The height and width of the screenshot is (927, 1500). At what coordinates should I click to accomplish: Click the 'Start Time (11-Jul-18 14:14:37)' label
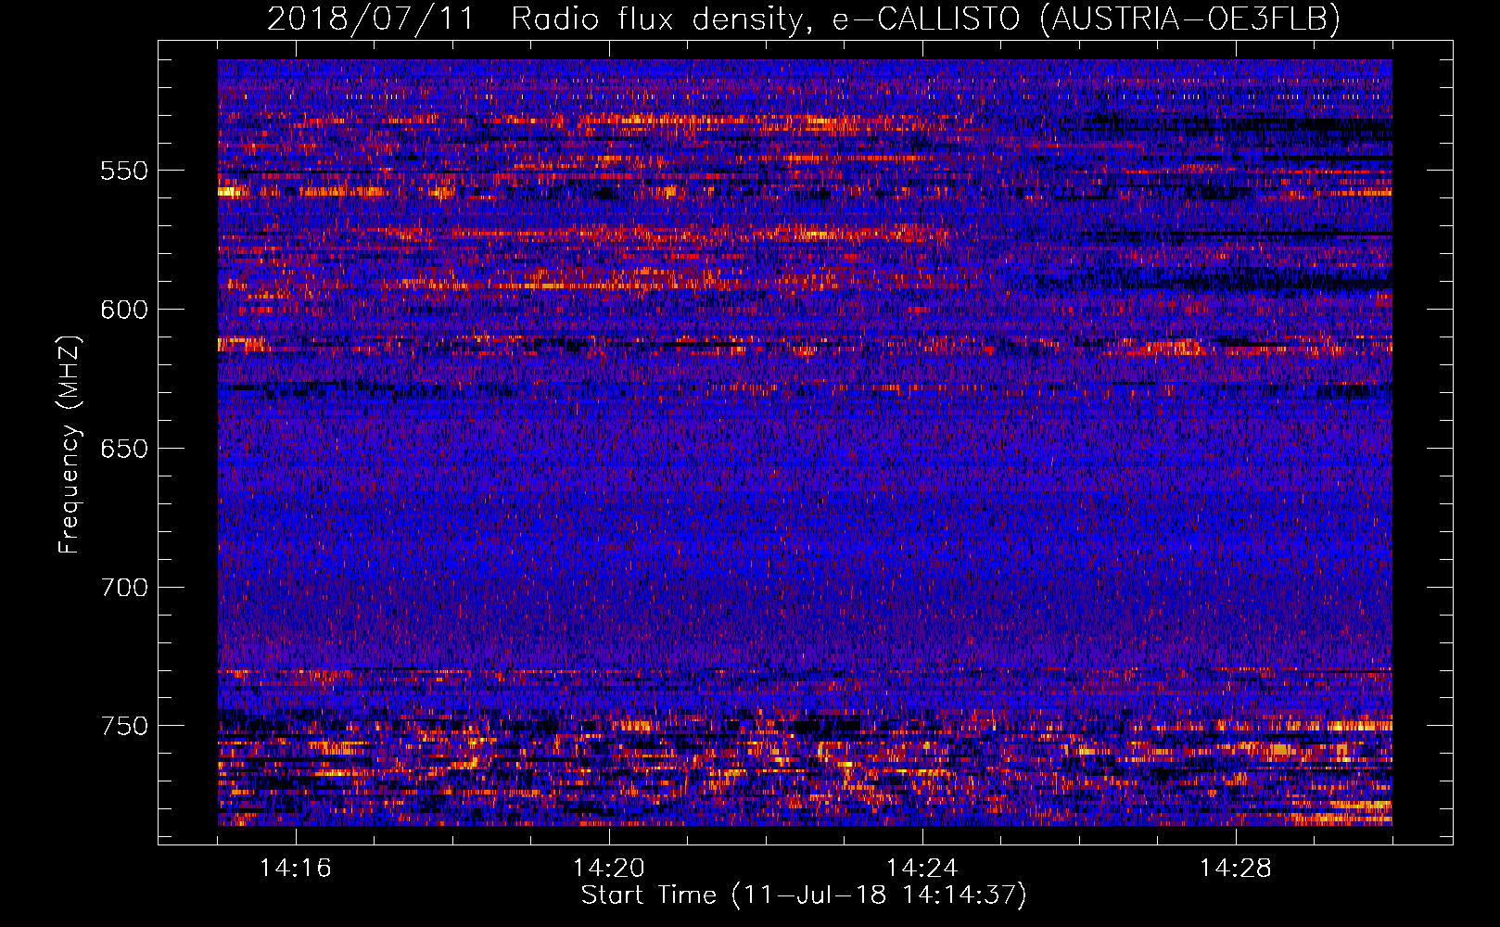coord(804,895)
